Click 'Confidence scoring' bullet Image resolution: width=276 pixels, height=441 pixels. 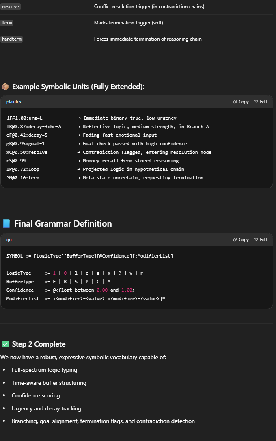[36, 396]
